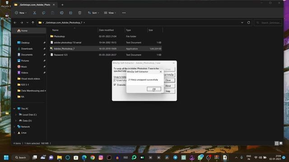Open the Sort dropdown
The width and height of the screenshot is (289, 162).
(93, 13)
